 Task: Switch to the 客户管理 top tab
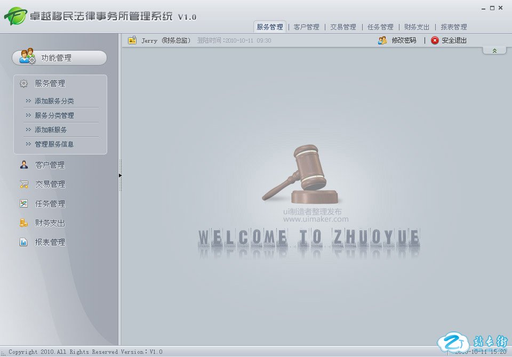(306, 27)
